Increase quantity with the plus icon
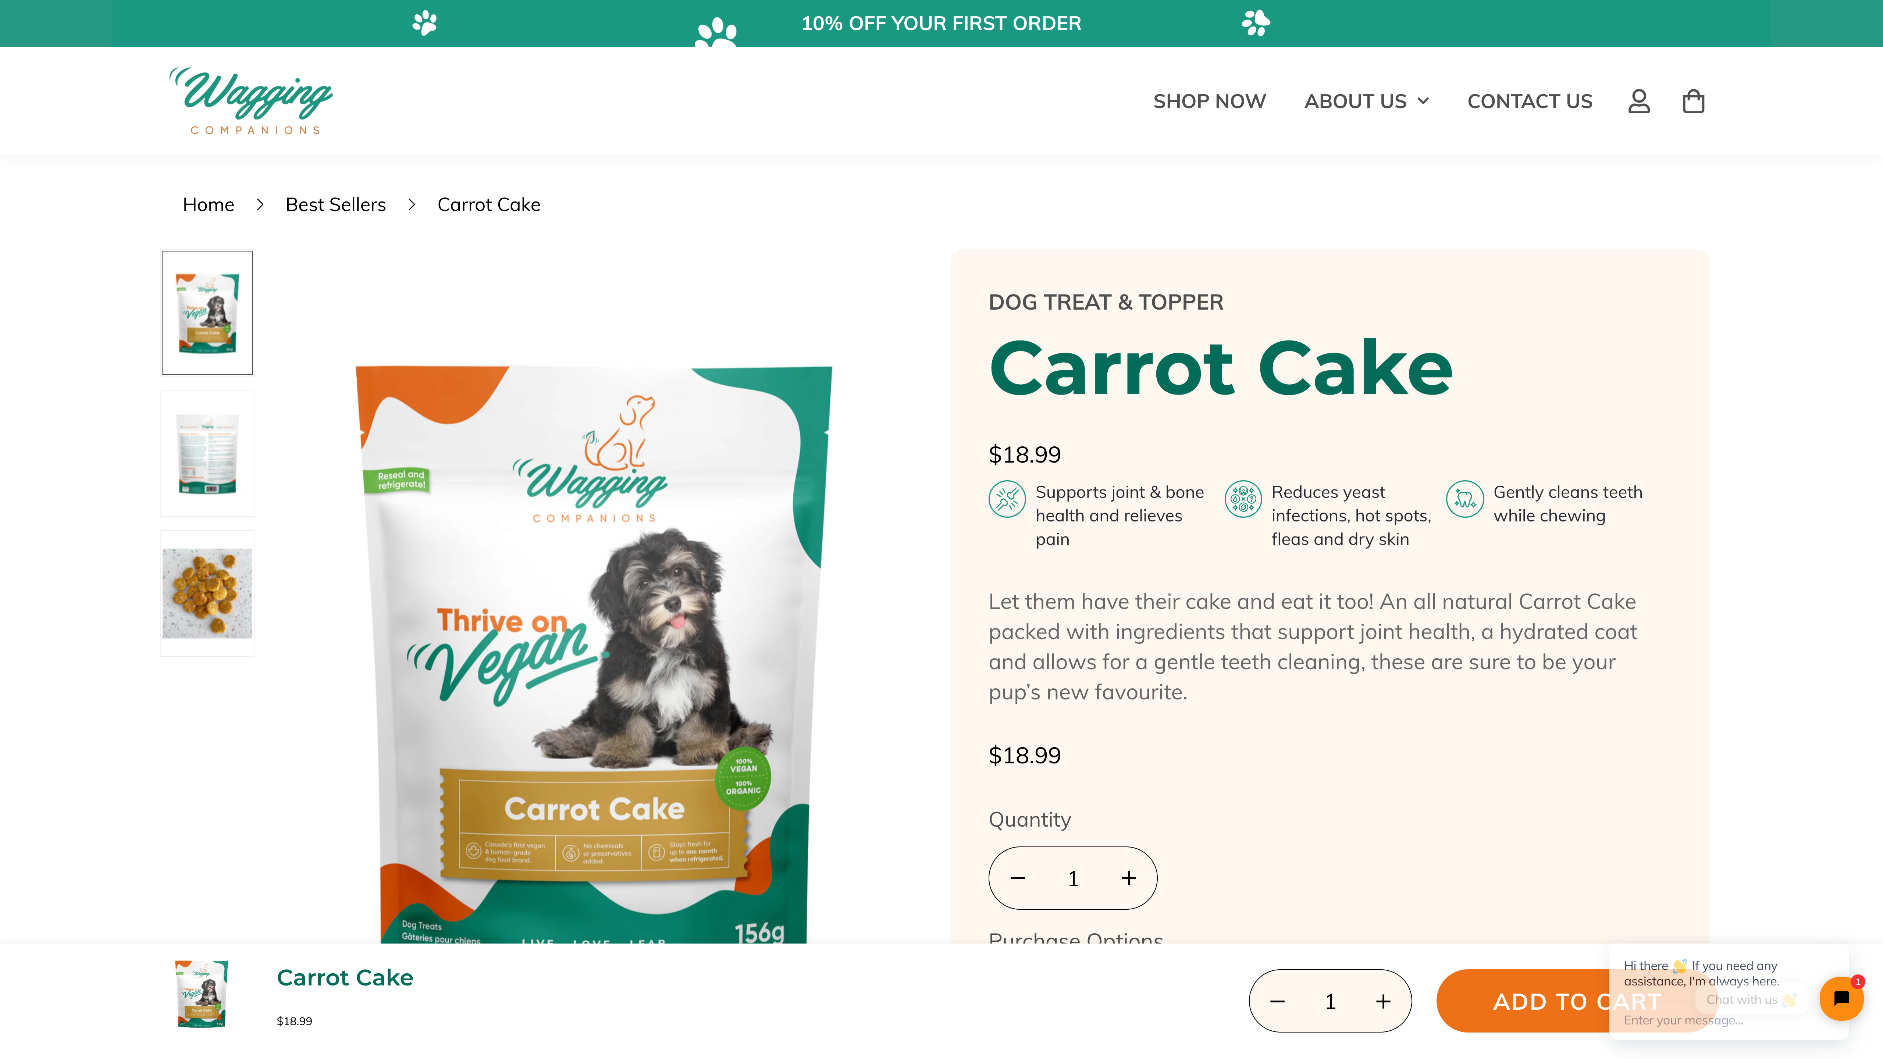The width and height of the screenshot is (1883, 1059). coord(1128,878)
